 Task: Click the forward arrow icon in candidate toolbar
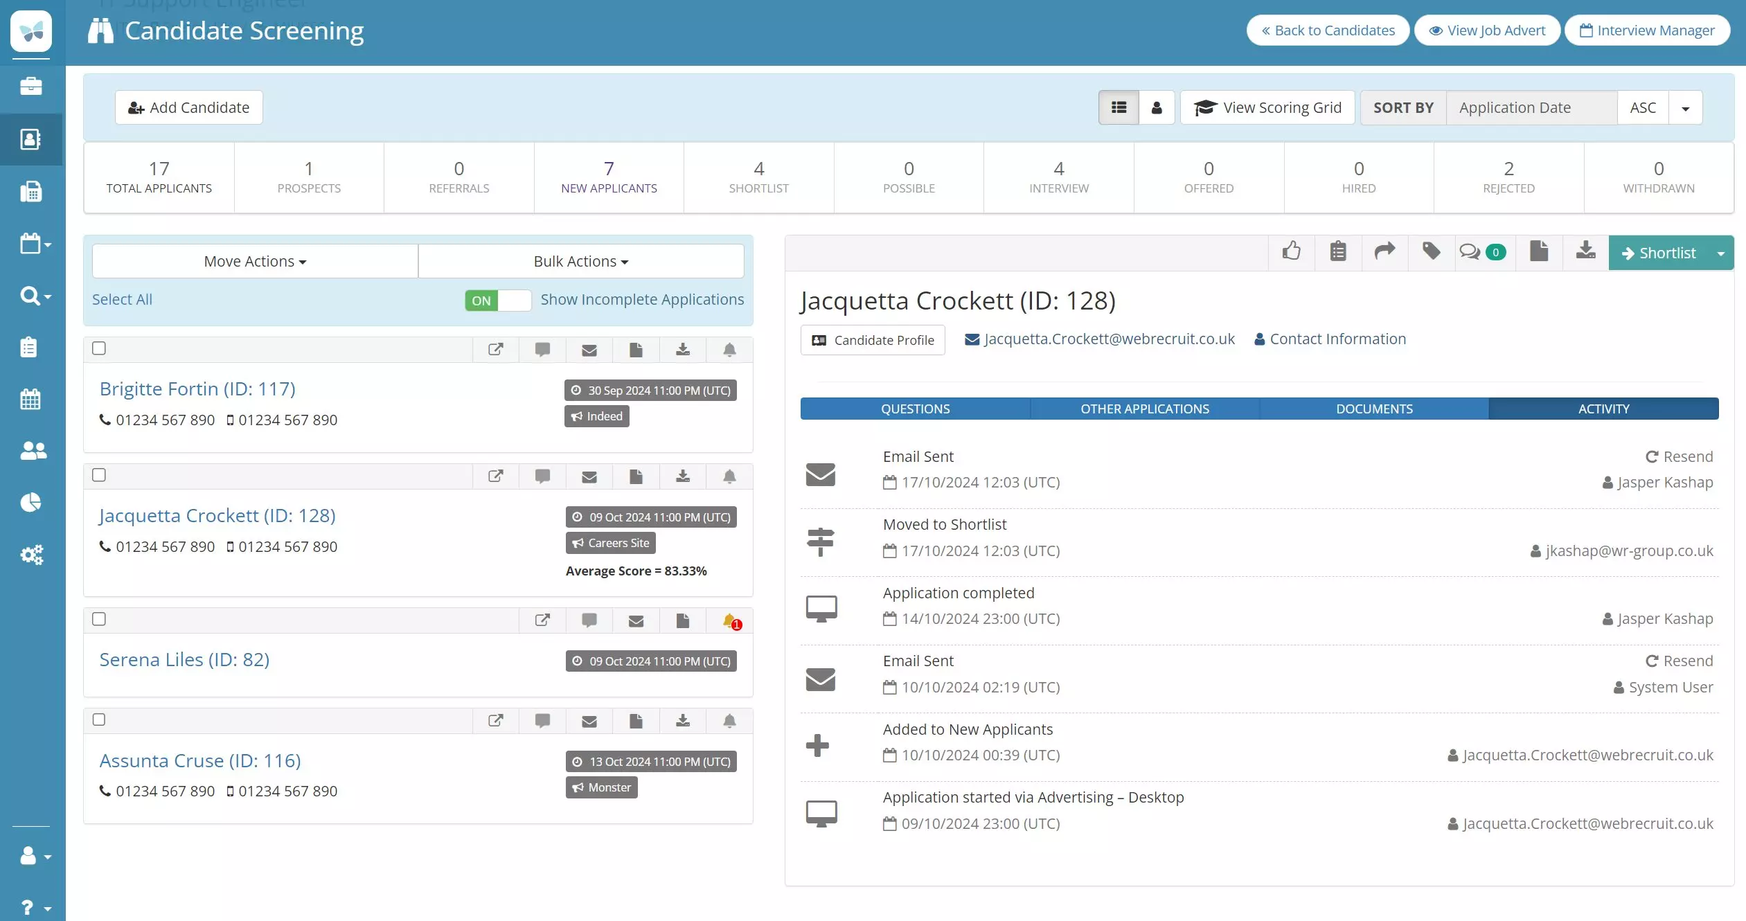(1384, 252)
